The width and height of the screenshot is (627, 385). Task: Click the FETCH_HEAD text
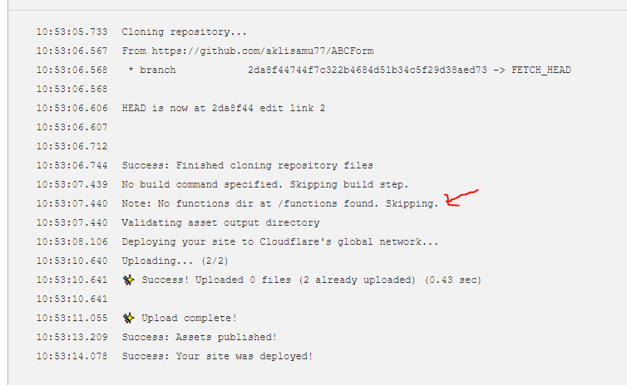[x=541, y=71]
